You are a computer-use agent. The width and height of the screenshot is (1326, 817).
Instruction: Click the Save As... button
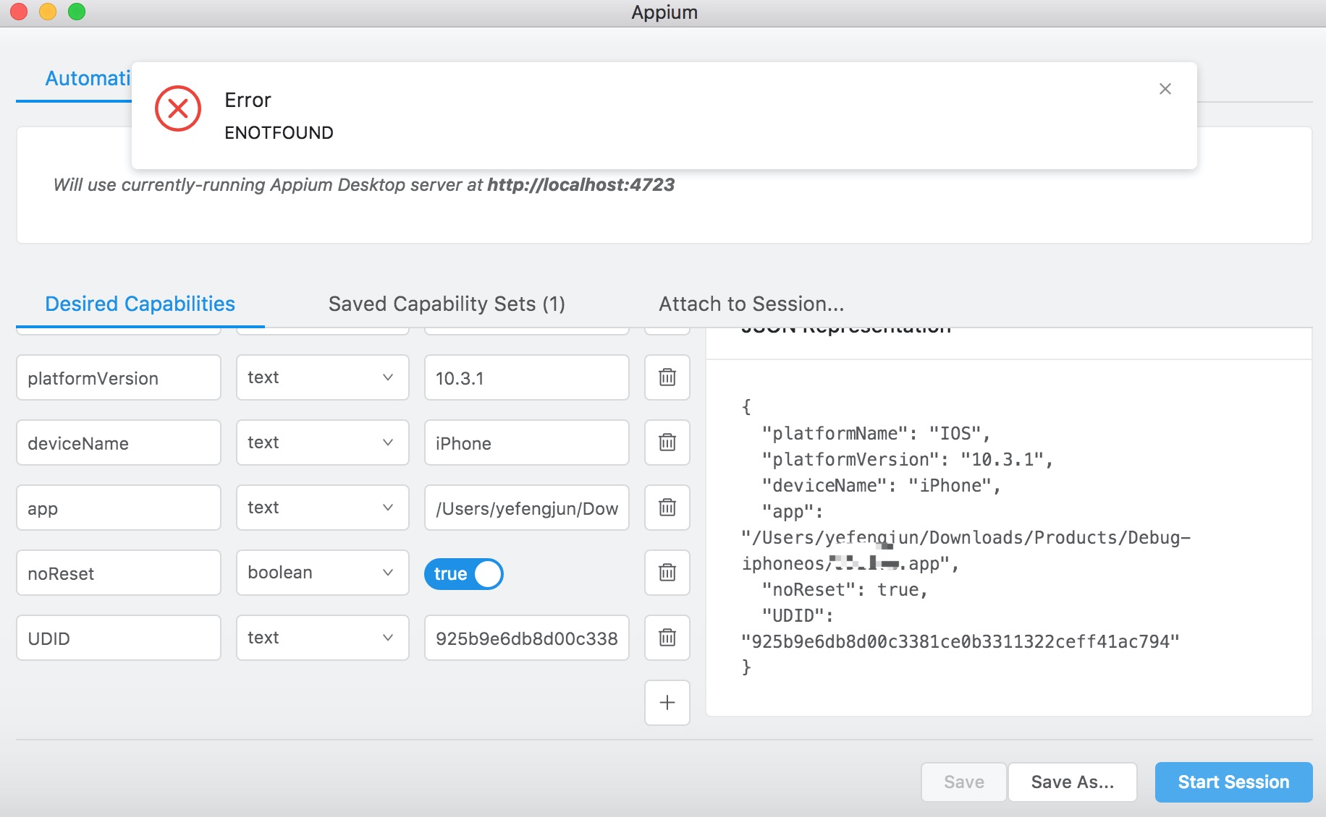pos(1072,782)
